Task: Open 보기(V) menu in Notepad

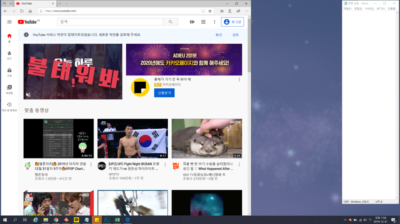Action: 381,9
